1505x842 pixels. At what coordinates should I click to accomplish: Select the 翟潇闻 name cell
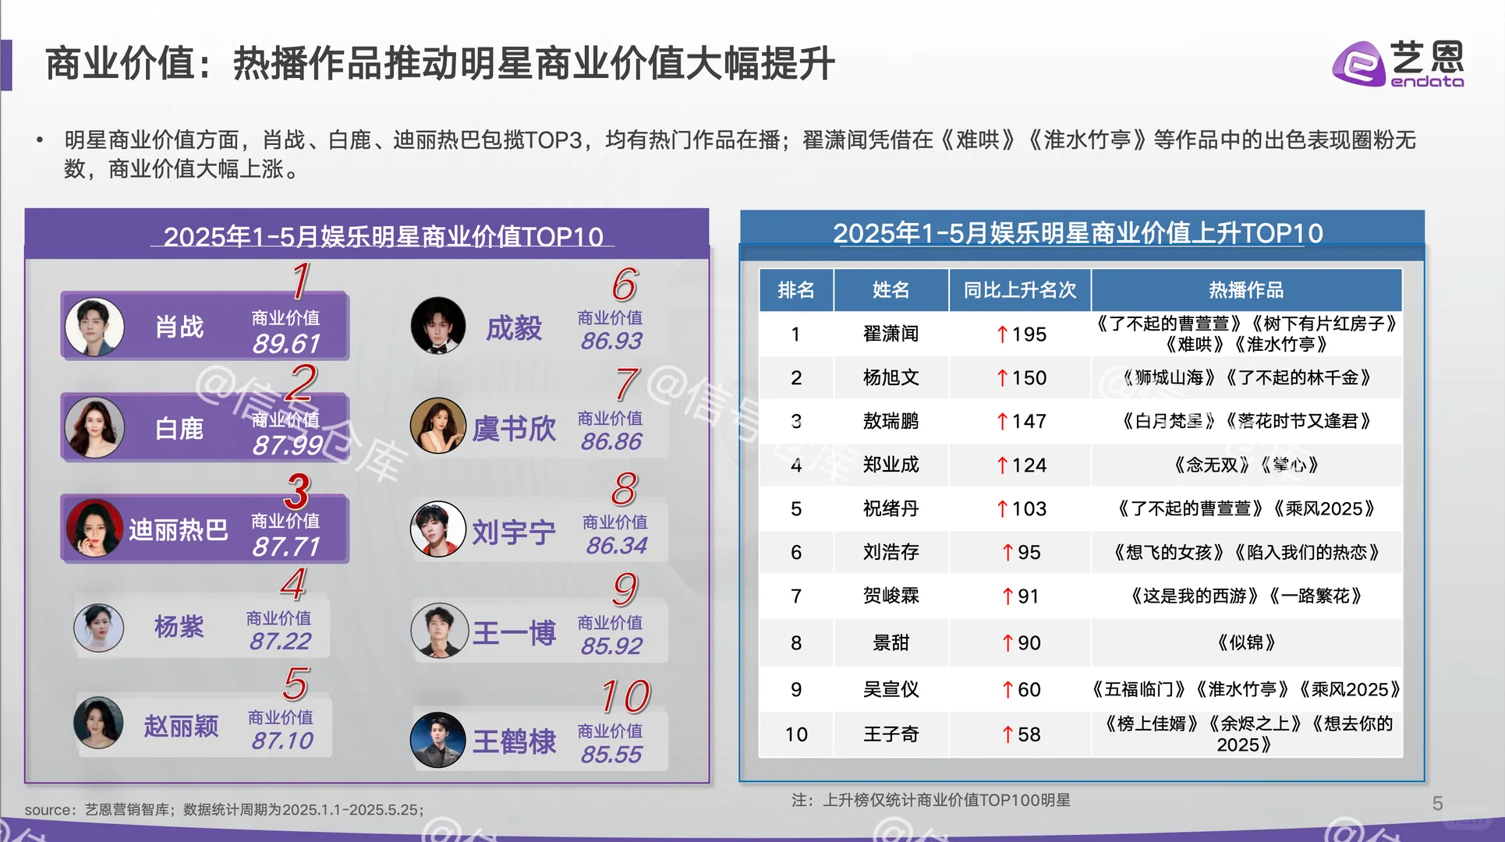[x=891, y=334]
